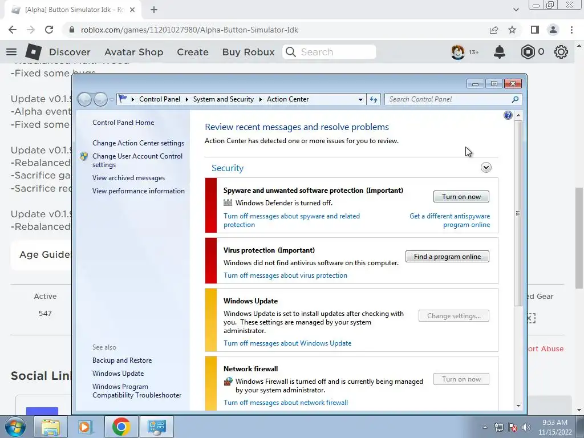
Task: Open Change User Account Control settings
Action: point(137,160)
